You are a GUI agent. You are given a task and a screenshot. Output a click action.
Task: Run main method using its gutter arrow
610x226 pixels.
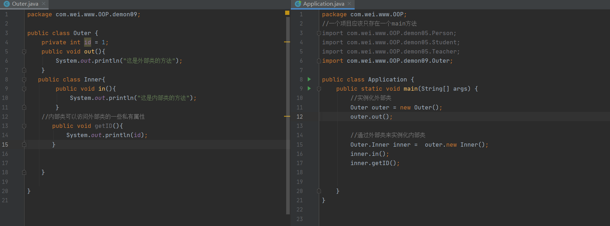pos(309,89)
